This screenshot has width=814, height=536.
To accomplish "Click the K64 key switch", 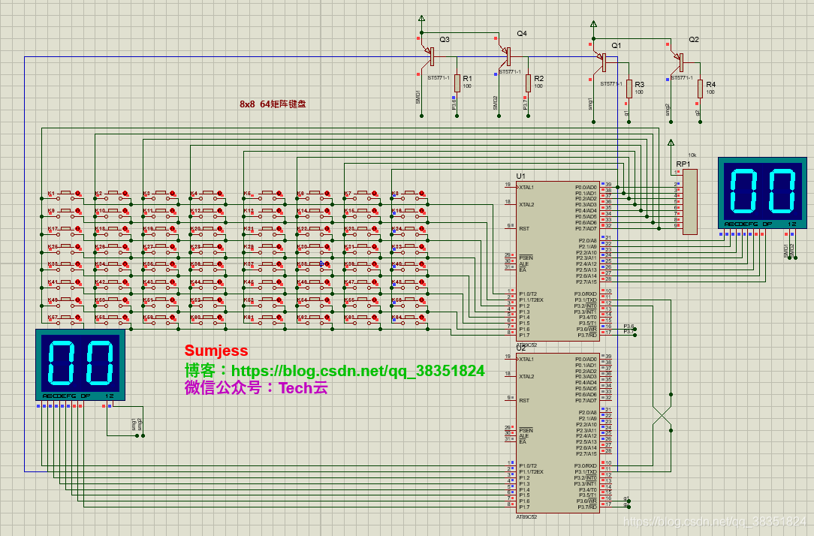I will click(x=409, y=318).
